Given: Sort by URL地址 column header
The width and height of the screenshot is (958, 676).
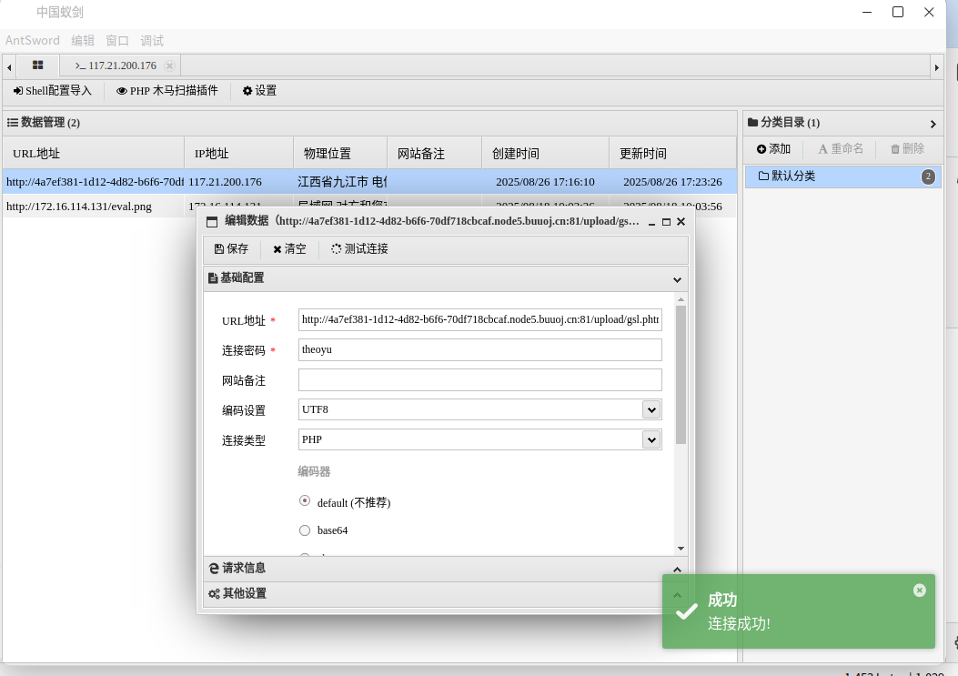Looking at the screenshot, I should click(94, 154).
